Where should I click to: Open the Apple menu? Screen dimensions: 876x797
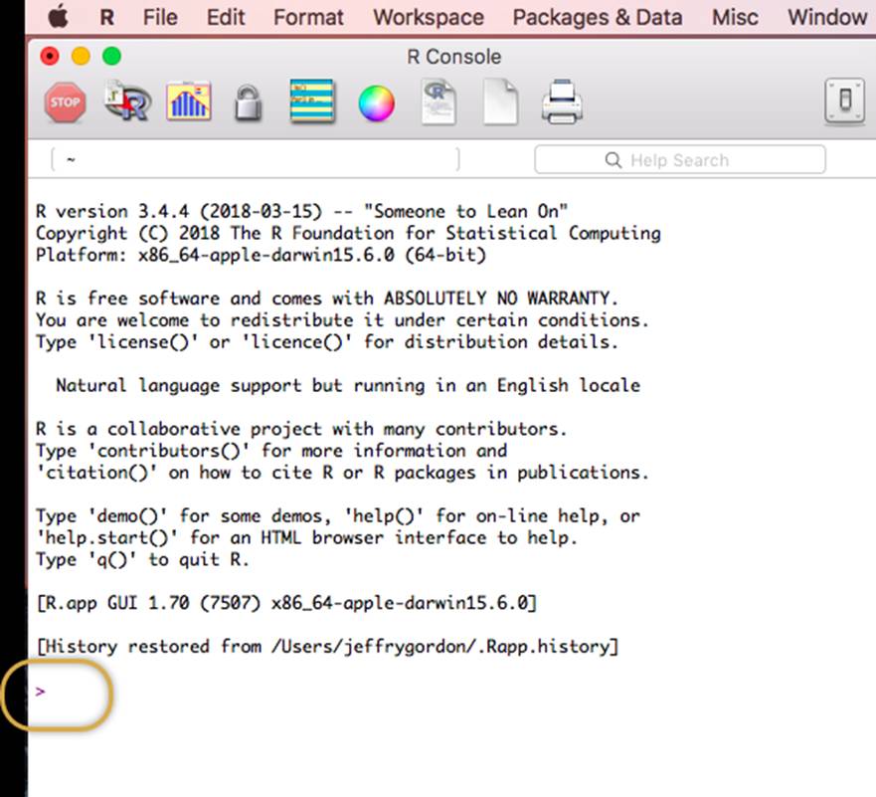click(58, 17)
